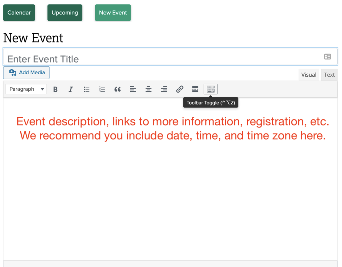This screenshot has height=267, width=342.
Task: Switch to the Visual editor tab
Action: point(309,75)
